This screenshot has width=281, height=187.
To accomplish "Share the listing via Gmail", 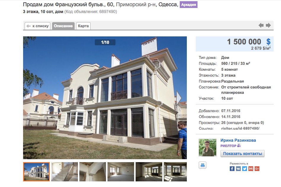I will 251,169.
